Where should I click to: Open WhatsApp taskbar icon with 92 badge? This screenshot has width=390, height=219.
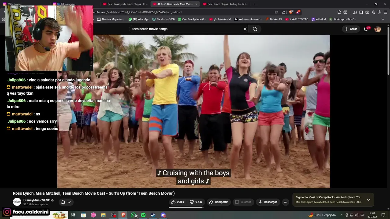coord(133,215)
